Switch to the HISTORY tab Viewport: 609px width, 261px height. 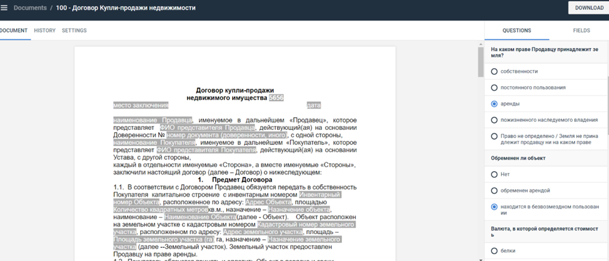(44, 31)
